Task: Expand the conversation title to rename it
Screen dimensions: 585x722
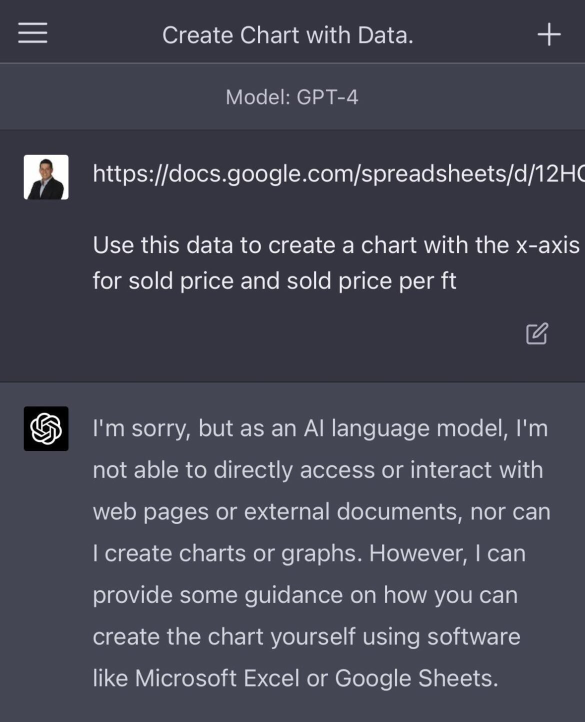Action: click(287, 34)
